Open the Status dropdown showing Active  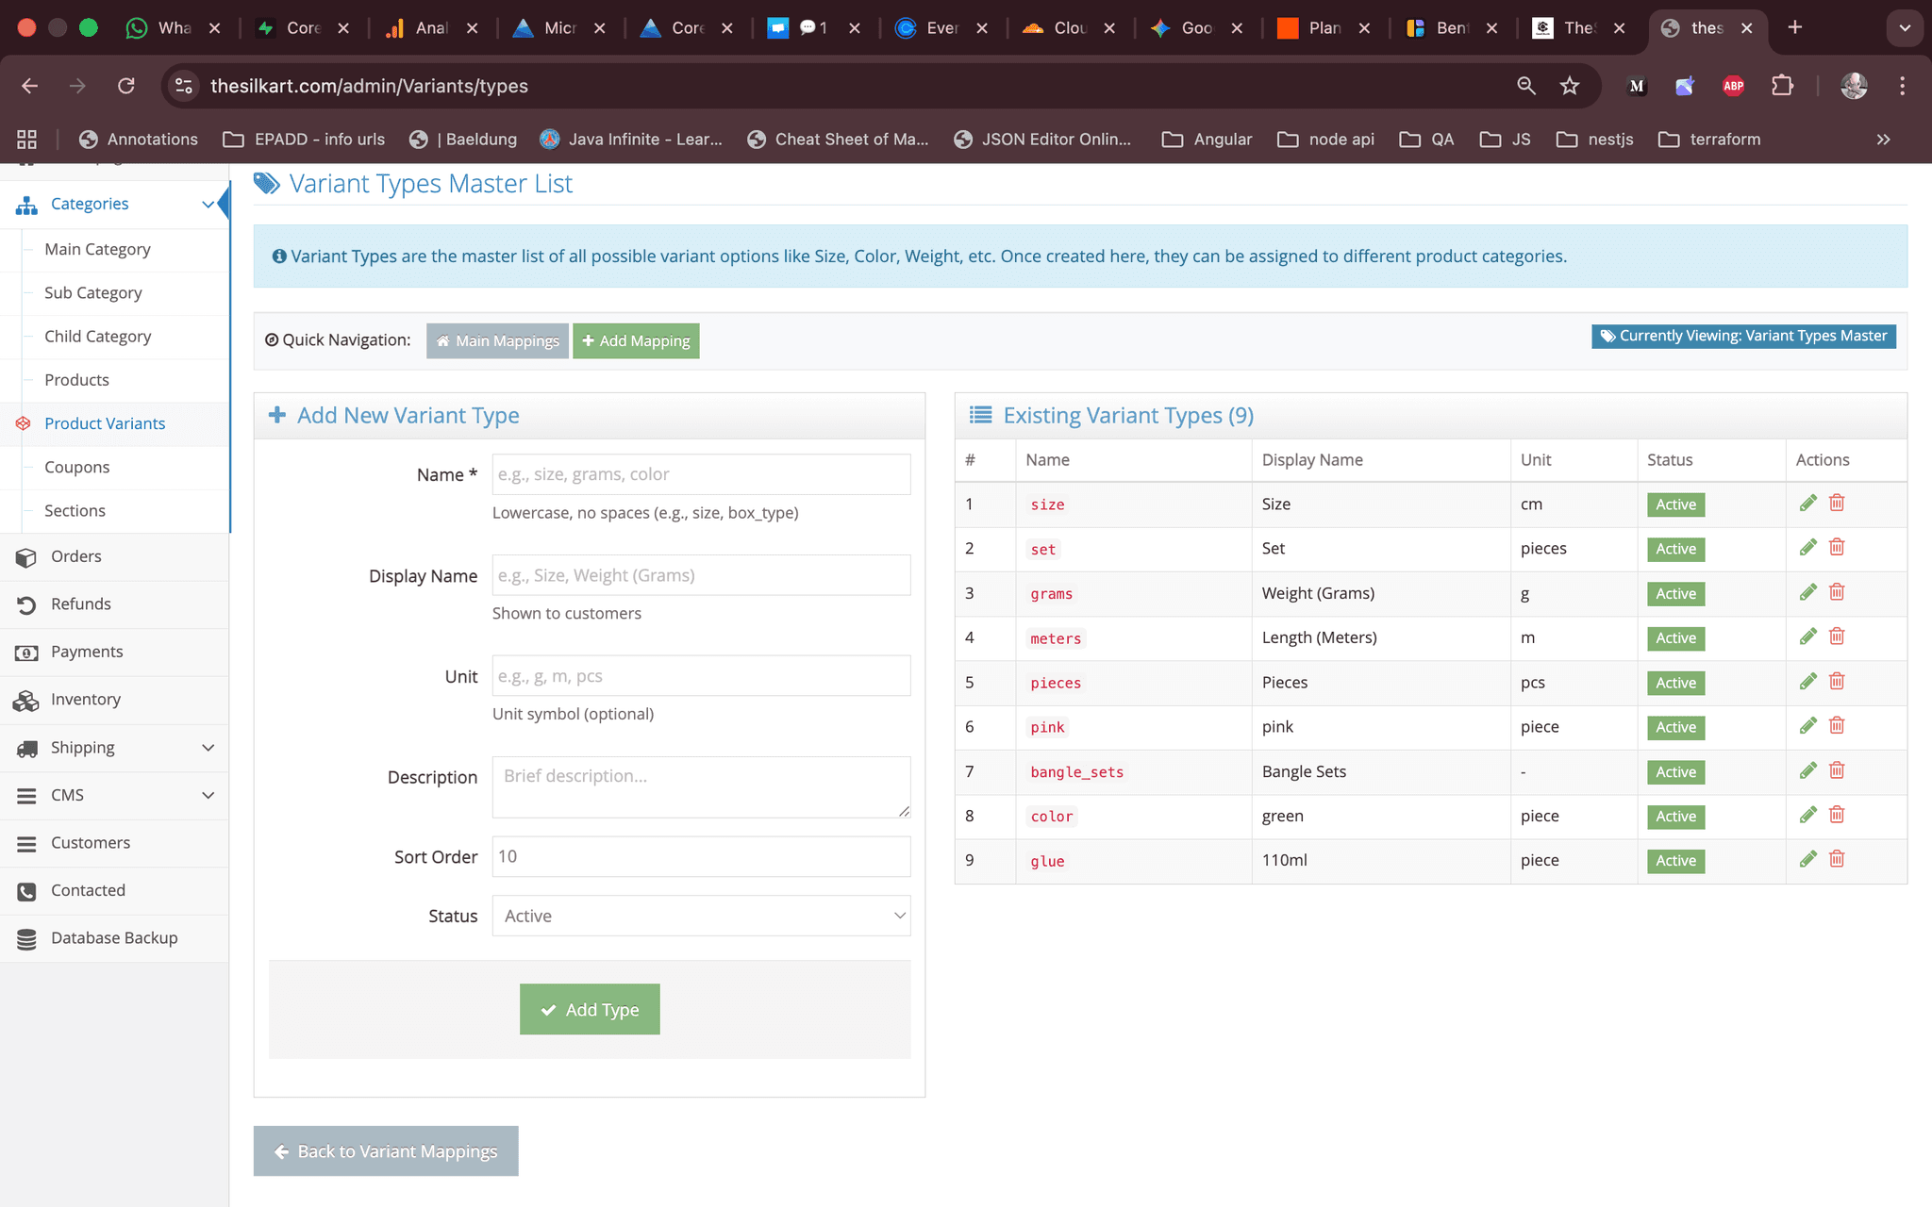tap(700, 916)
